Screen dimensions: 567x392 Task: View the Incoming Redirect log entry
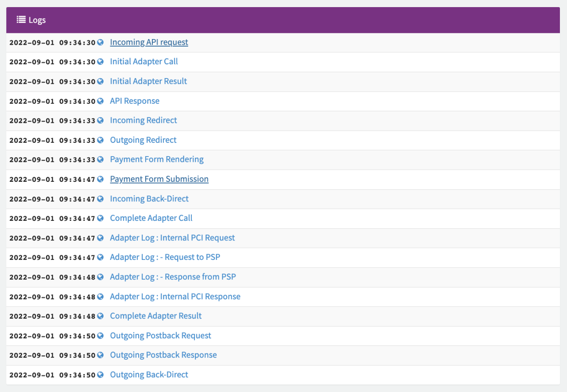coord(143,120)
